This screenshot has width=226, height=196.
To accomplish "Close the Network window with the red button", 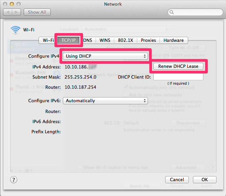I will [6, 4].
